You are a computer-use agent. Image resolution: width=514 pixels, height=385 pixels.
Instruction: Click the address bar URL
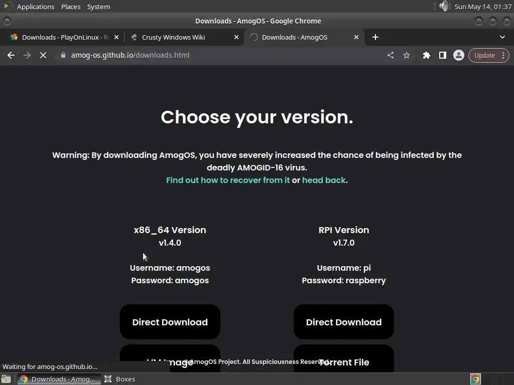coord(130,55)
